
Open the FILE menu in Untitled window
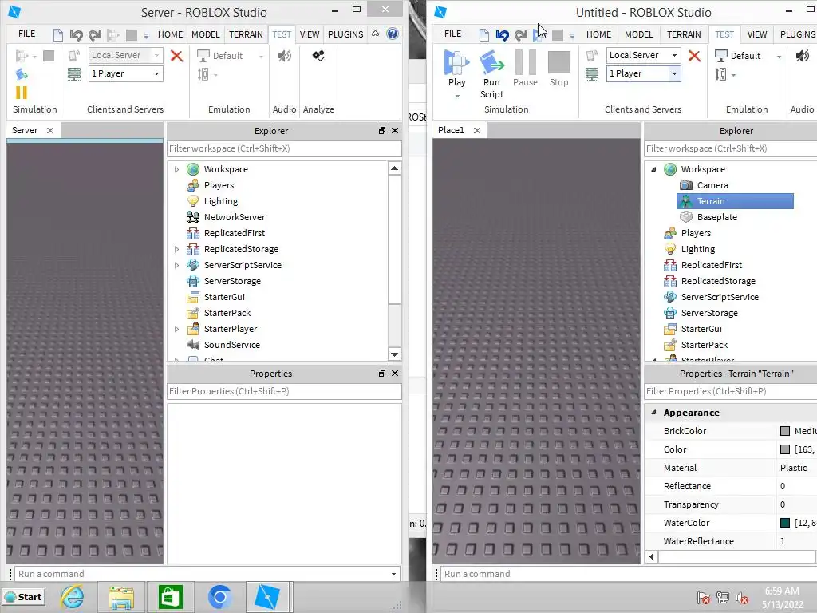coord(453,34)
